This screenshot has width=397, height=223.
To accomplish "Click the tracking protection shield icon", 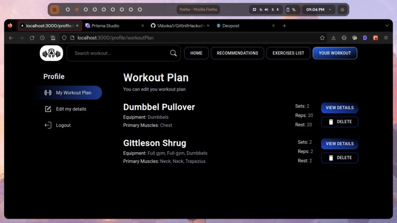I will 64,38.
